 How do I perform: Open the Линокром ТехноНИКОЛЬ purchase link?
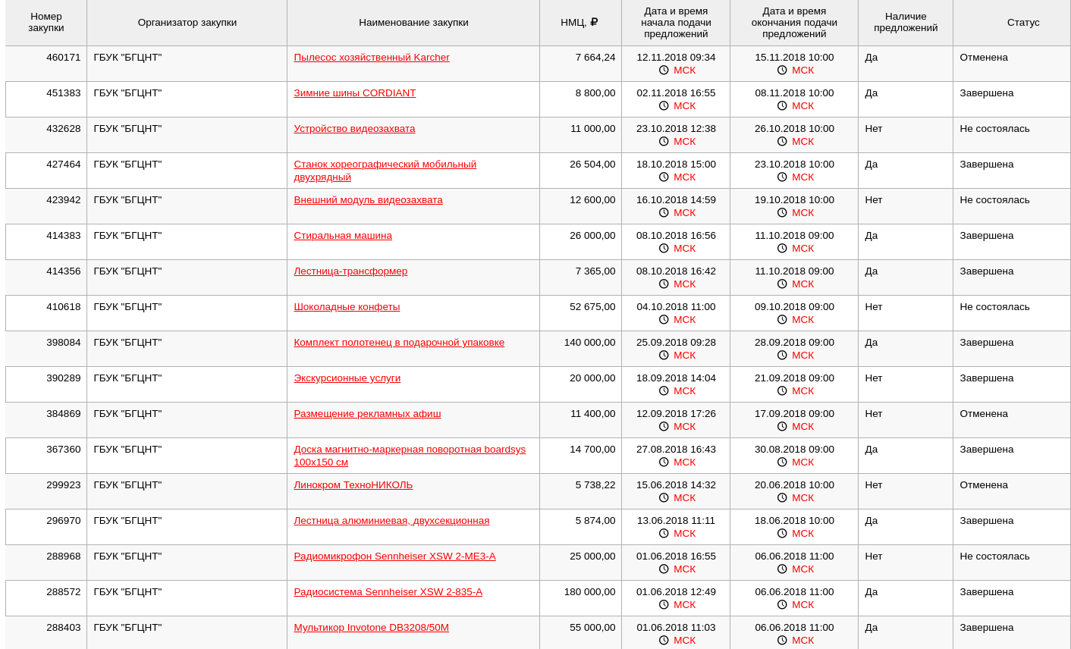click(x=353, y=485)
